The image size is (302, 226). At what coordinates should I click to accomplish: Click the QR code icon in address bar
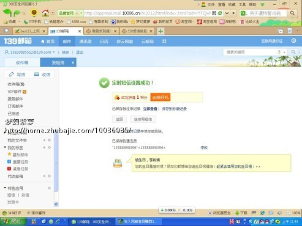pos(214,13)
